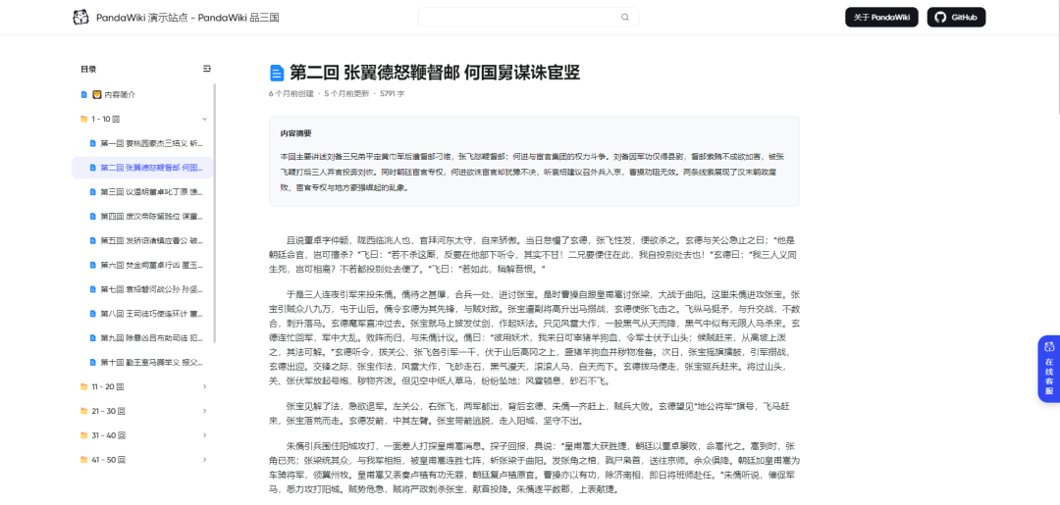
Task: Collapse the 目录 sidebar using the toggle icon
Action: point(206,69)
